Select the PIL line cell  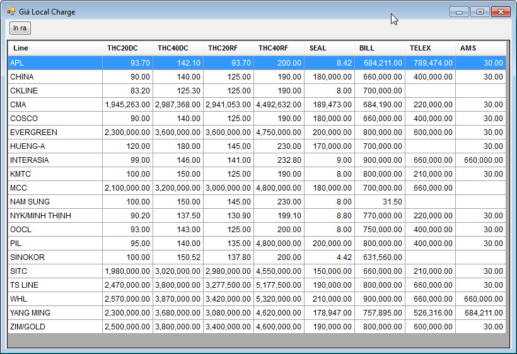click(x=55, y=243)
